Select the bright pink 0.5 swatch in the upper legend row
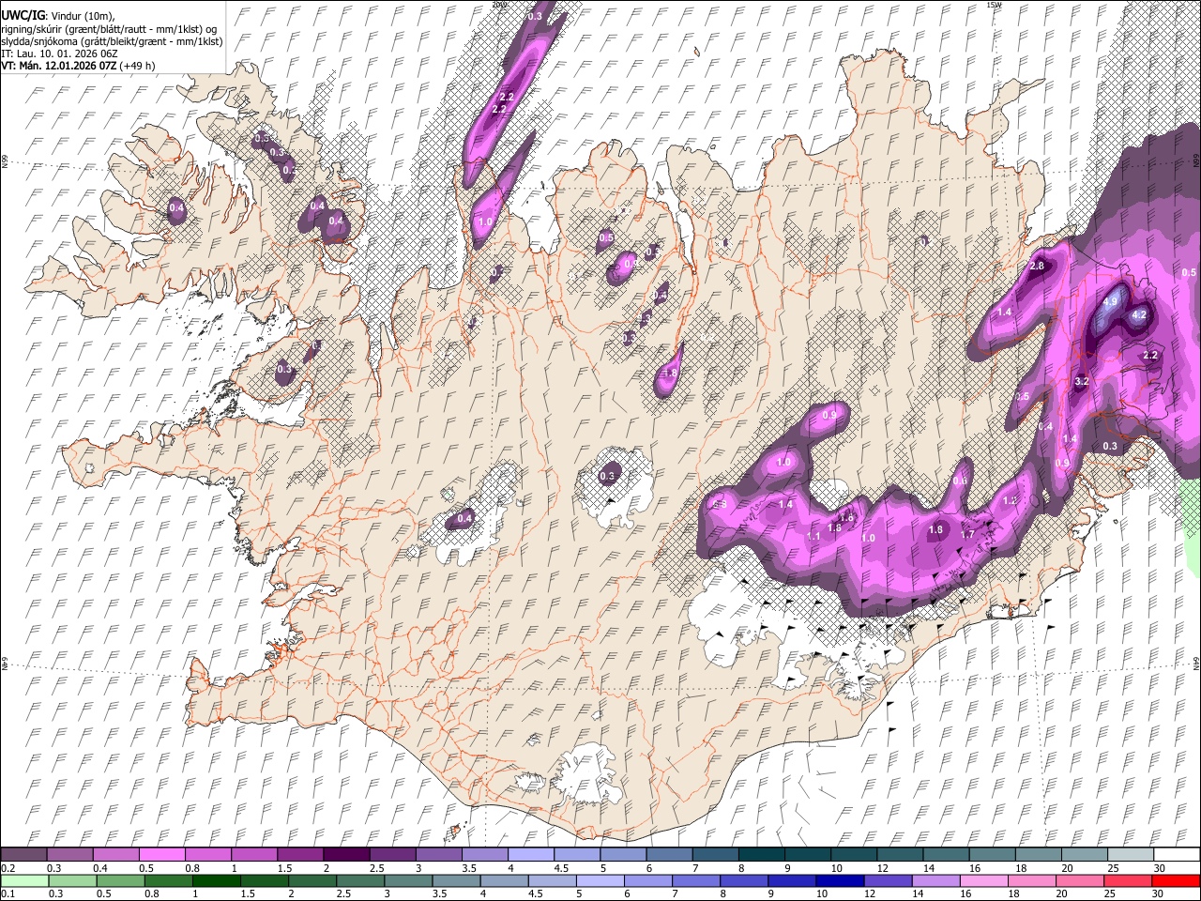The image size is (1201, 901). coord(162,854)
